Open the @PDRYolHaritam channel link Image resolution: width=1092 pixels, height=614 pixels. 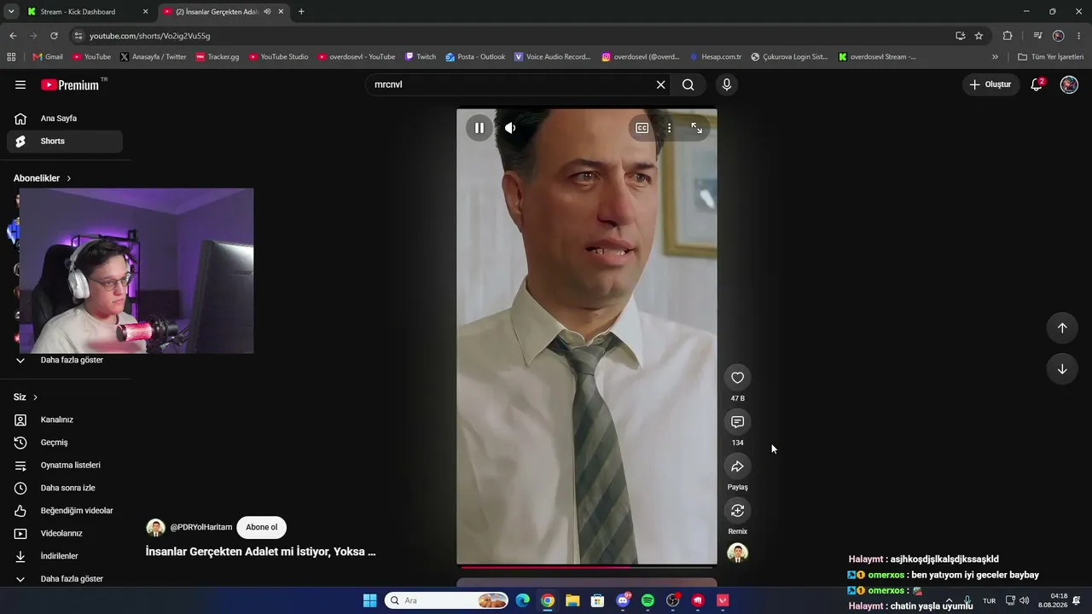click(201, 527)
